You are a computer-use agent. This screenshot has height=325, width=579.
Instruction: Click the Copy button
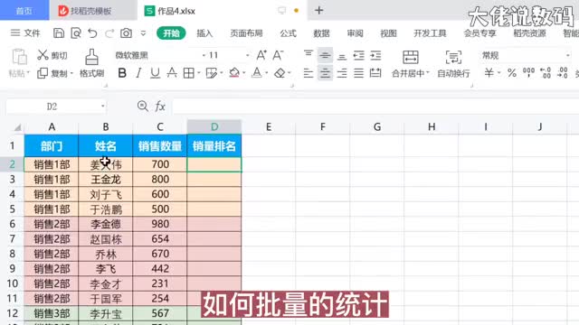coord(52,73)
